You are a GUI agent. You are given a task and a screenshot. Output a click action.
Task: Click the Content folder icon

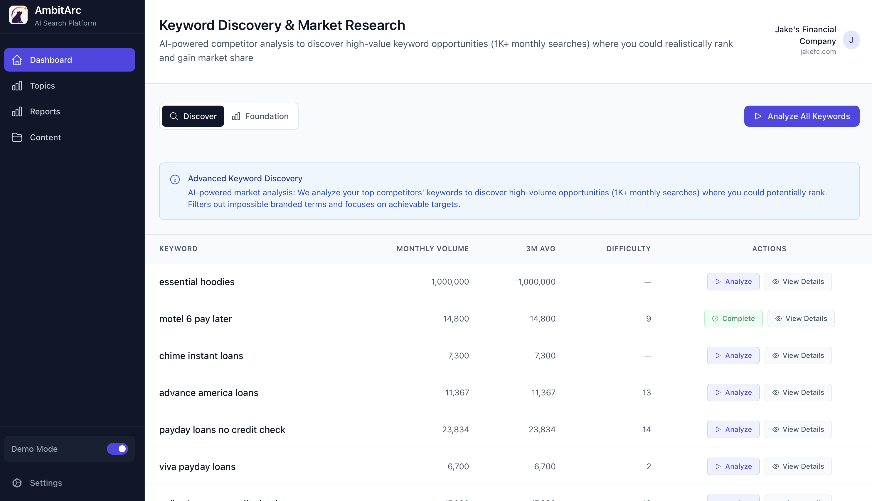pyautogui.click(x=17, y=137)
